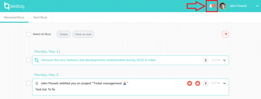Open the John Powell notified you message
Screen dimensions: 261x99
pyautogui.click(x=85, y=83)
